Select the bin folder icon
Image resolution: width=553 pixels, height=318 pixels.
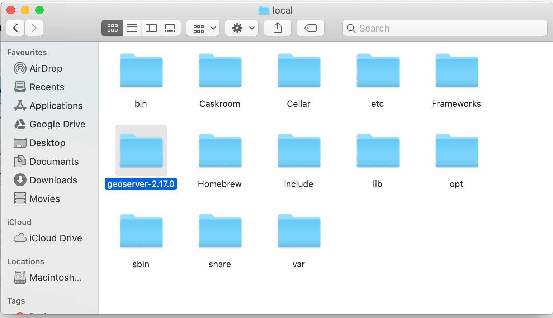[x=141, y=71]
